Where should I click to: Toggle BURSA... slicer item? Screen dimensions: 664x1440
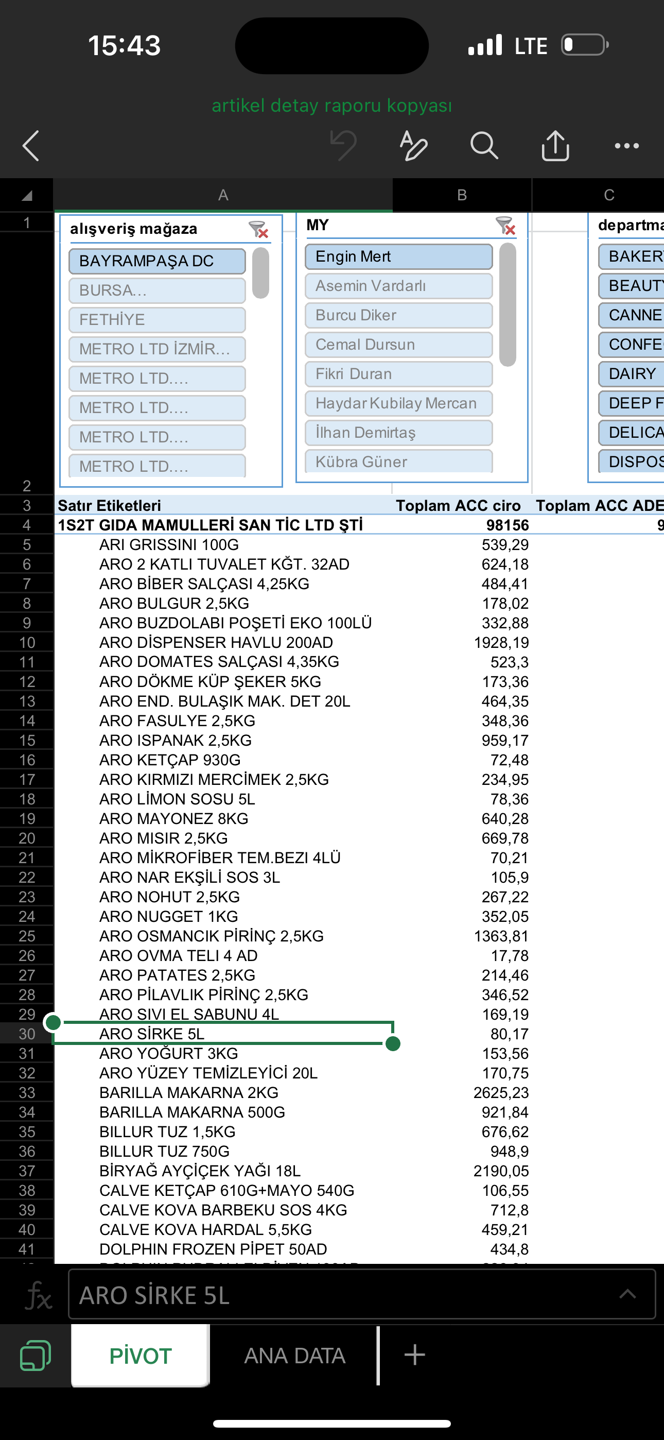157,290
